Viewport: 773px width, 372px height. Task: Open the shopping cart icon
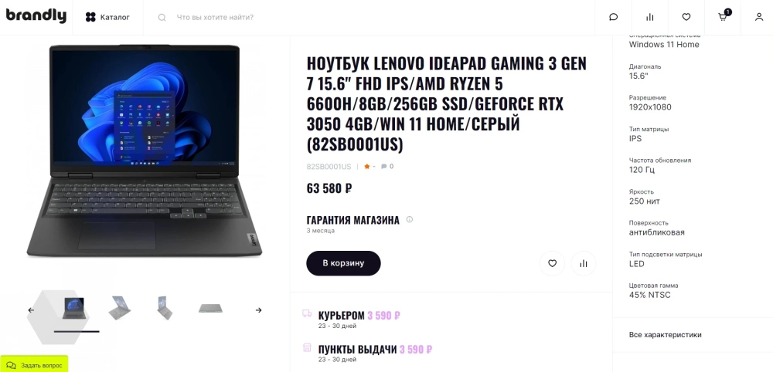coord(724,16)
